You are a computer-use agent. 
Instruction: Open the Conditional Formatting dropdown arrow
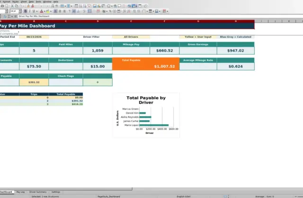167,11
